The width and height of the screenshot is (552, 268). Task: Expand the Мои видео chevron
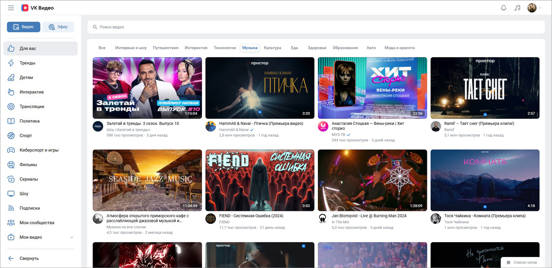click(x=71, y=237)
